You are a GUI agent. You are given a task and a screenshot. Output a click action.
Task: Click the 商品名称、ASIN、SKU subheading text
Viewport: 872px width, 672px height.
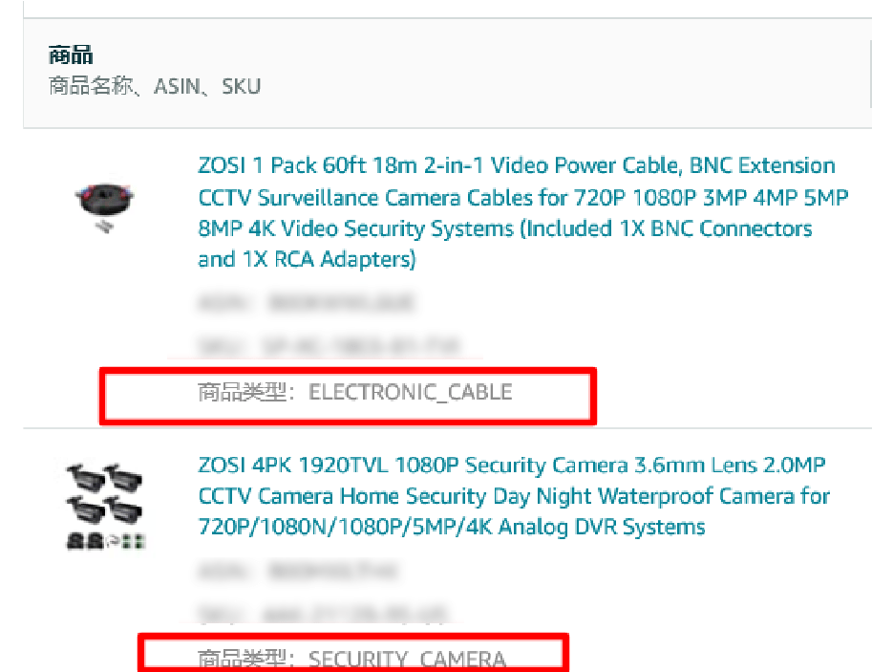155,86
